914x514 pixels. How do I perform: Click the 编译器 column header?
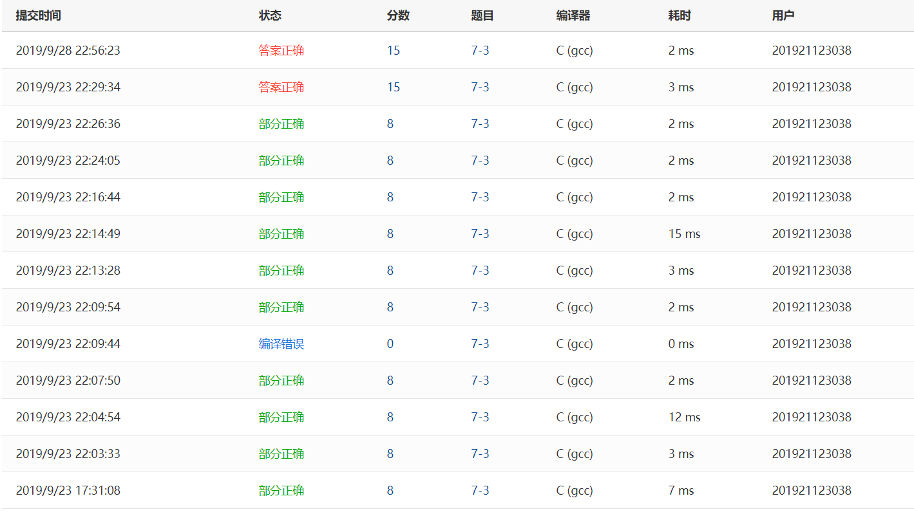click(x=573, y=15)
